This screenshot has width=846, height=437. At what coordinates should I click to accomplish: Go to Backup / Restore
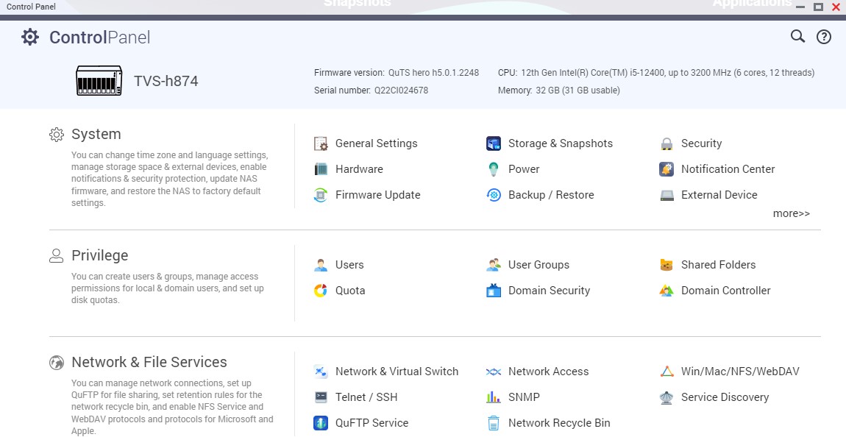click(x=550, y=195)
